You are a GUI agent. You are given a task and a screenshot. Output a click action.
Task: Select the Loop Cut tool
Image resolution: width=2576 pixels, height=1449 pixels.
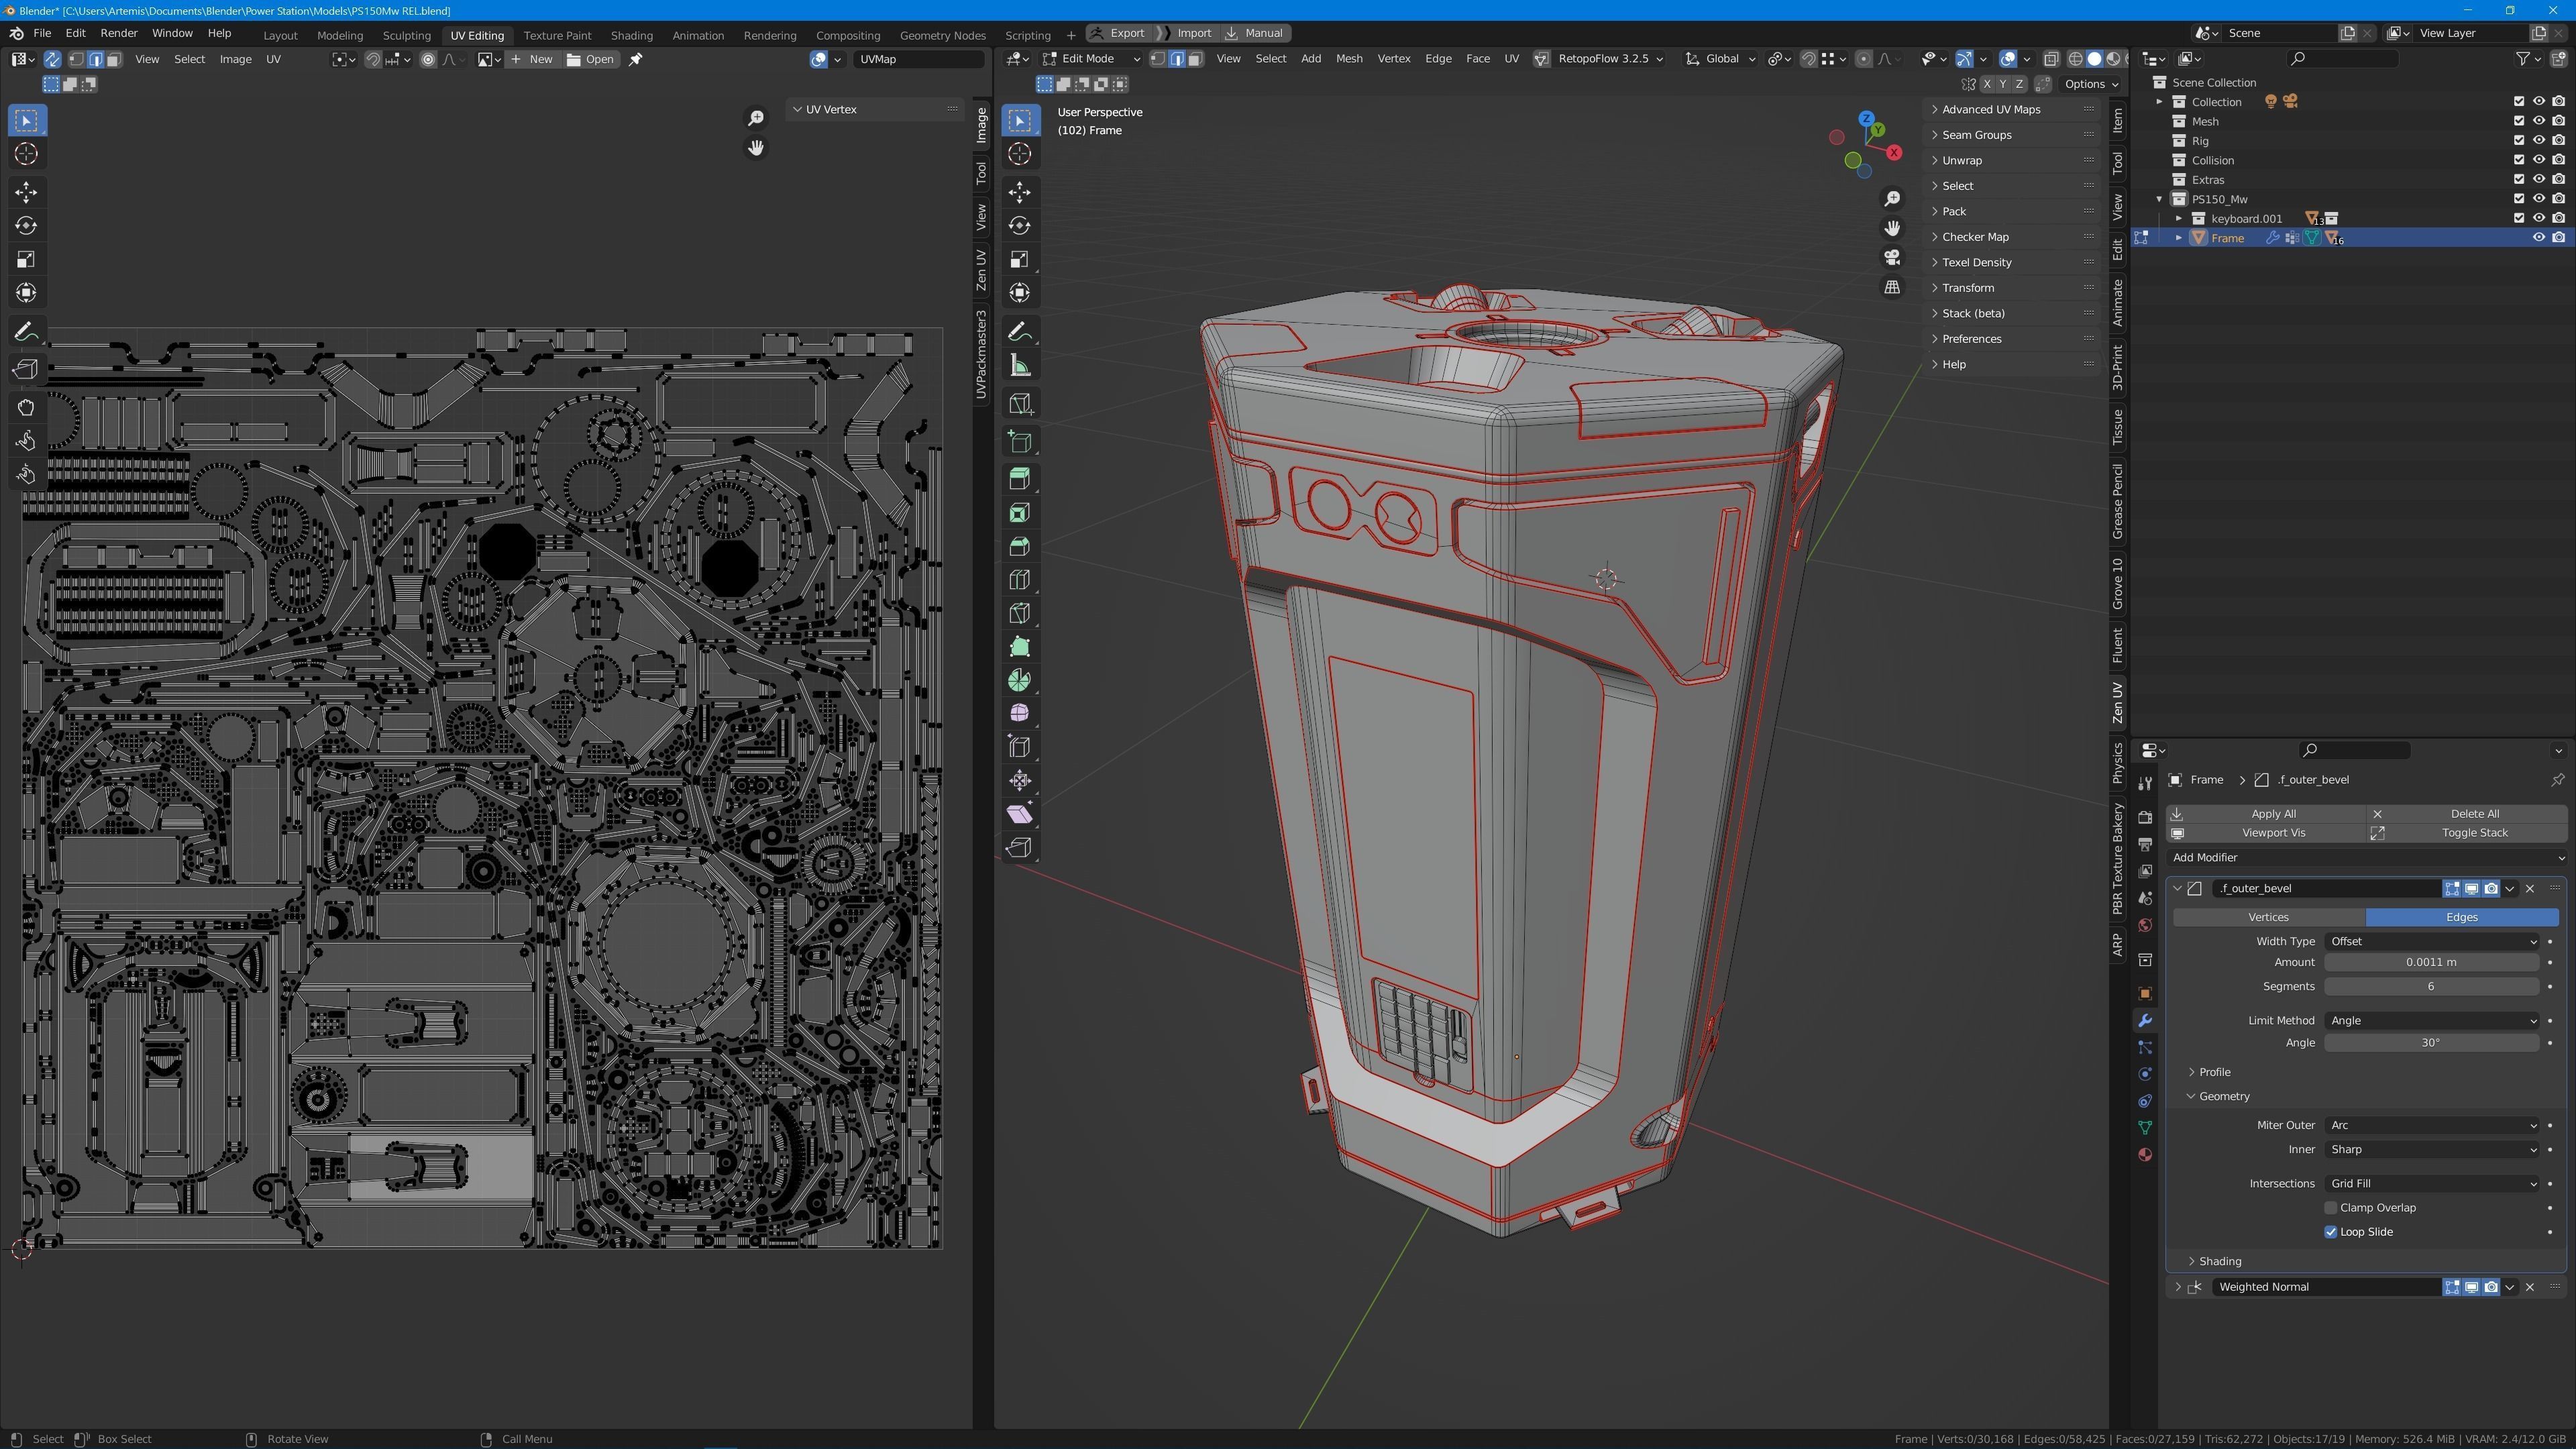1019,580
